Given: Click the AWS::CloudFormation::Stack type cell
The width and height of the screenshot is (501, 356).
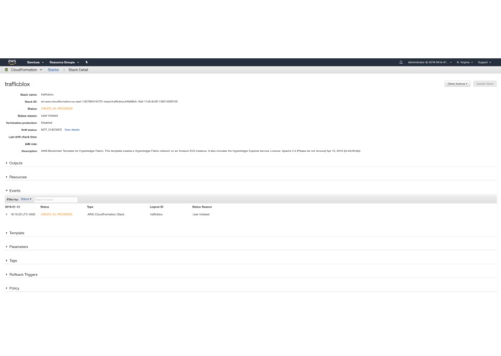Looking at the screenshot, I should point(106,214).
